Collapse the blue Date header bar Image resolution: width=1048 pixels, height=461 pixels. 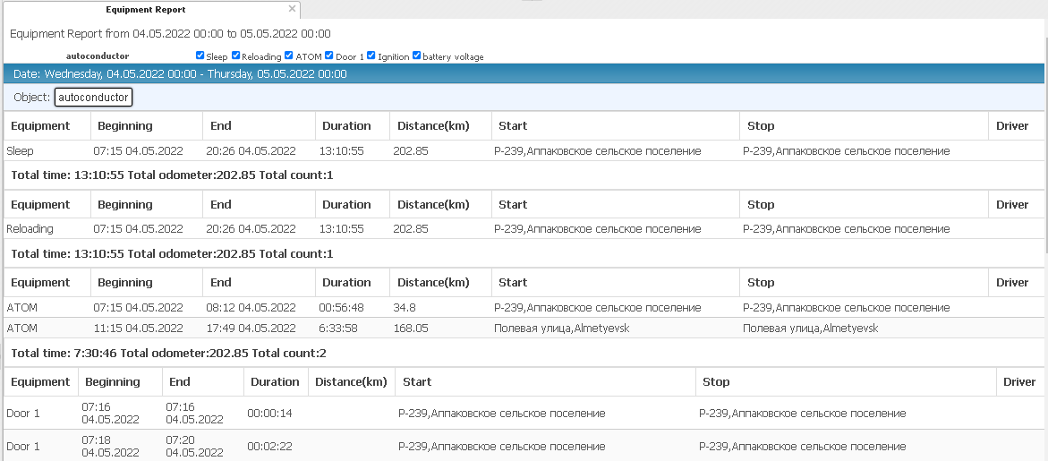(x=524, y=74)
